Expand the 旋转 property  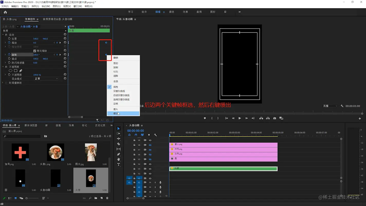[x=5, y=55]
